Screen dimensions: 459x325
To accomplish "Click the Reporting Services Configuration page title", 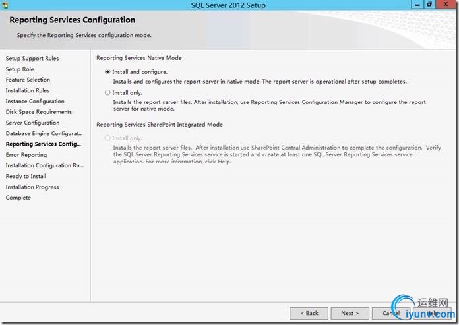I will [73, 20].
